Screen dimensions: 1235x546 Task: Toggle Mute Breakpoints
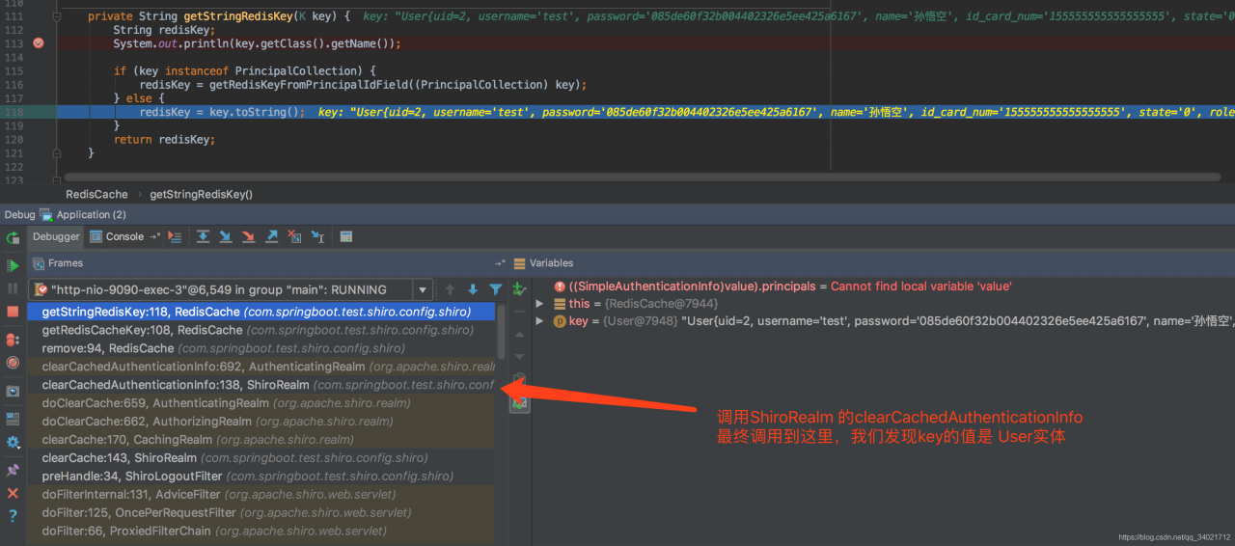pos(13,363)
